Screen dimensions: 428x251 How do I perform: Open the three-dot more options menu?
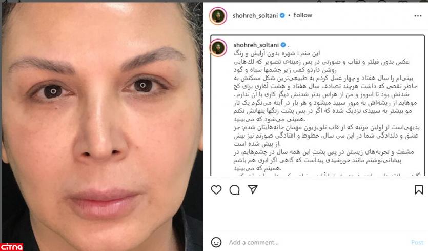[x=418, y=16]
